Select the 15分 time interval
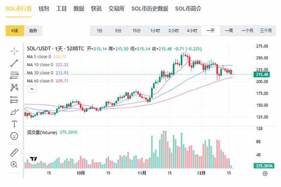 click(x=136, y=31)
